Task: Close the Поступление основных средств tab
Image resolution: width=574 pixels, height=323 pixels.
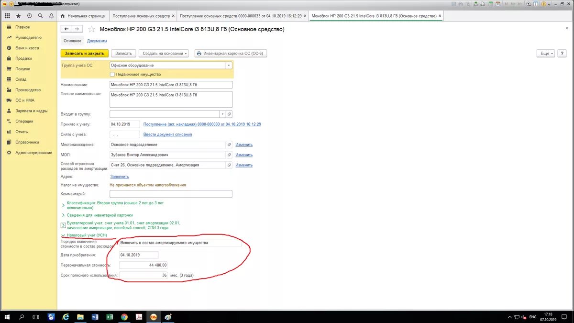Action: pyautogui.click(x=173, y=16)
